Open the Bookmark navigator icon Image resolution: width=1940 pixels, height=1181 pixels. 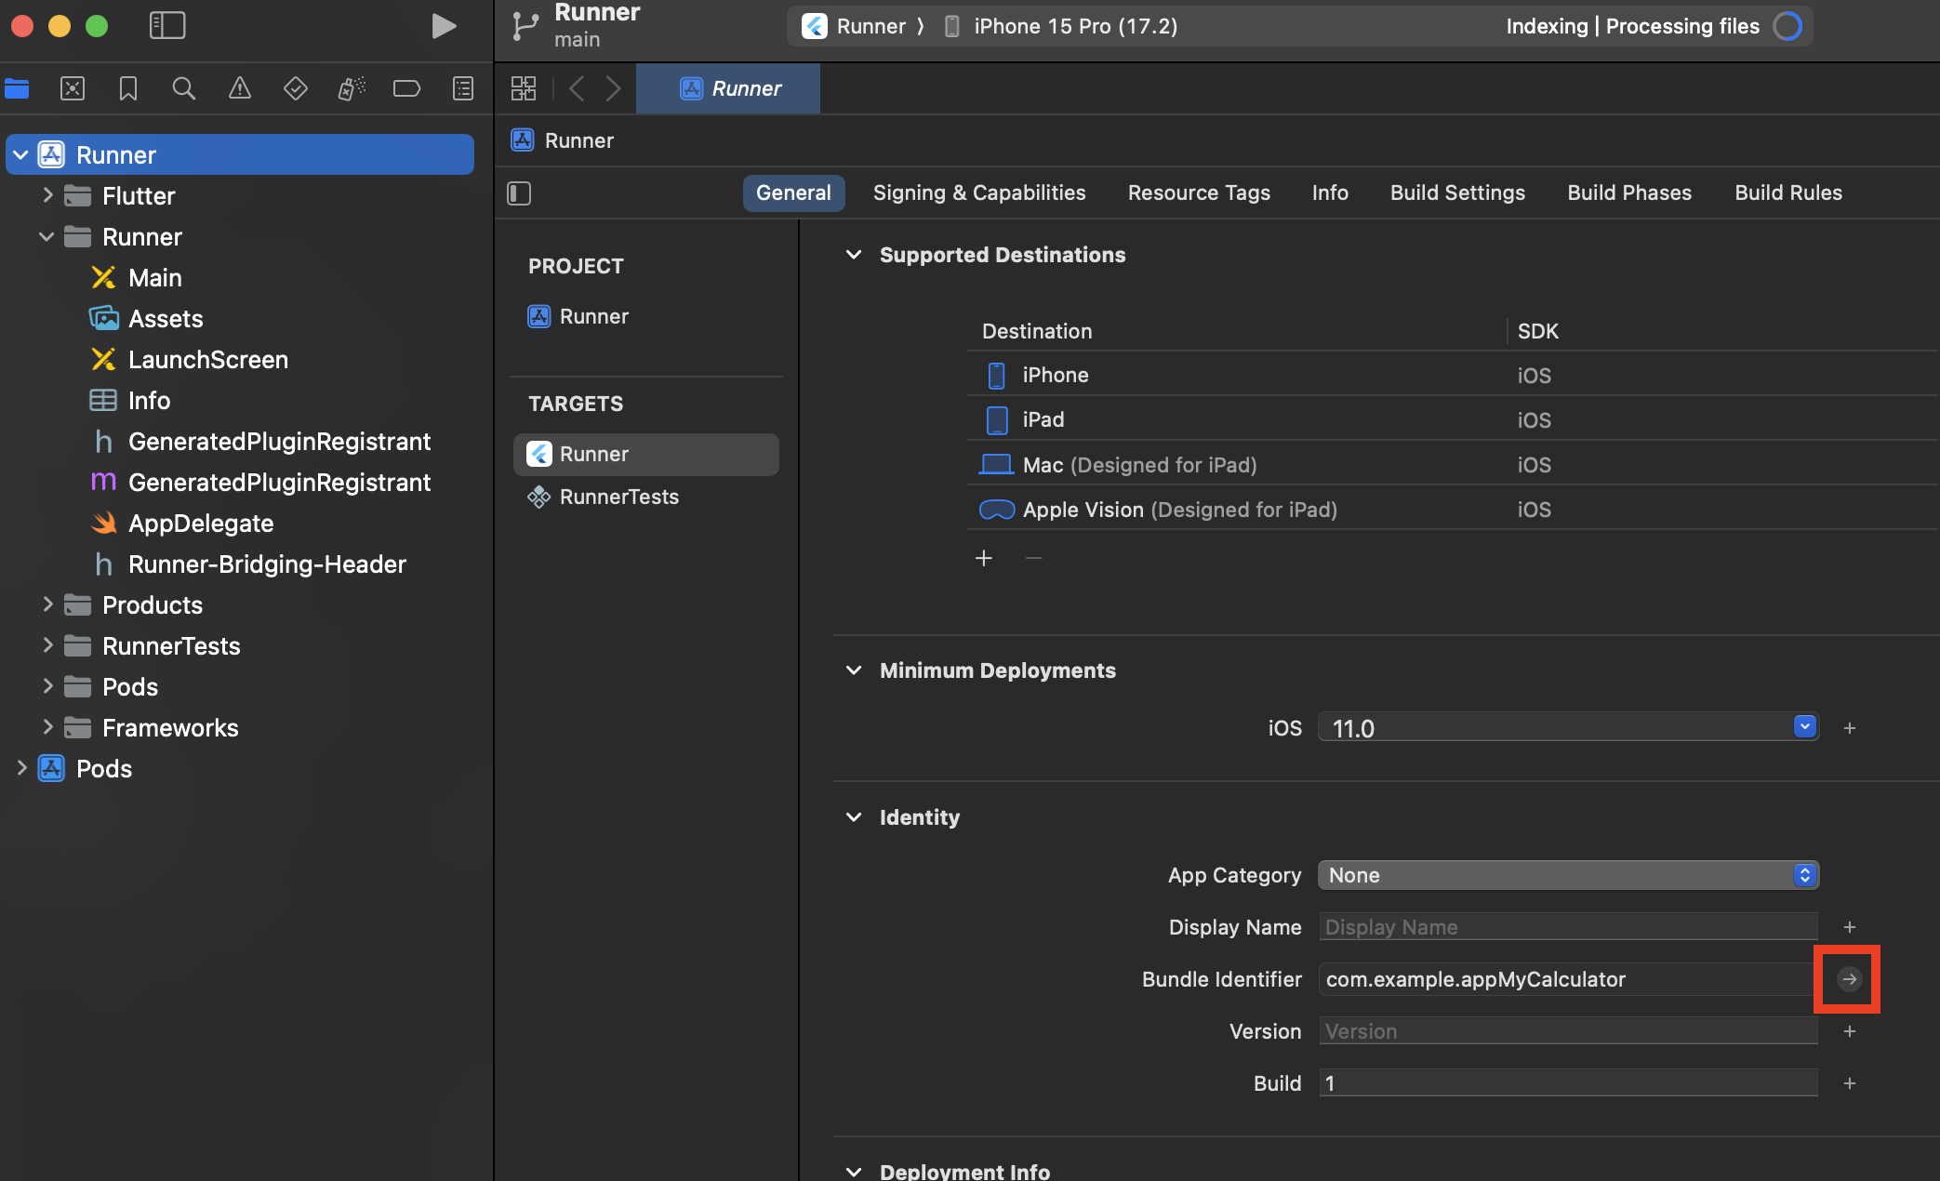(x=128, y=88)
